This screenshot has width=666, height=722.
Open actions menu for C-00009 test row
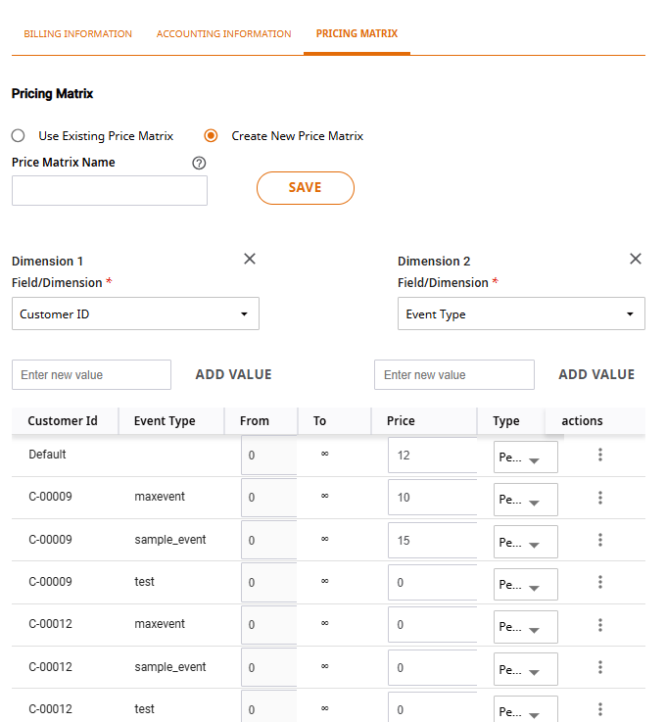(600, 582)
